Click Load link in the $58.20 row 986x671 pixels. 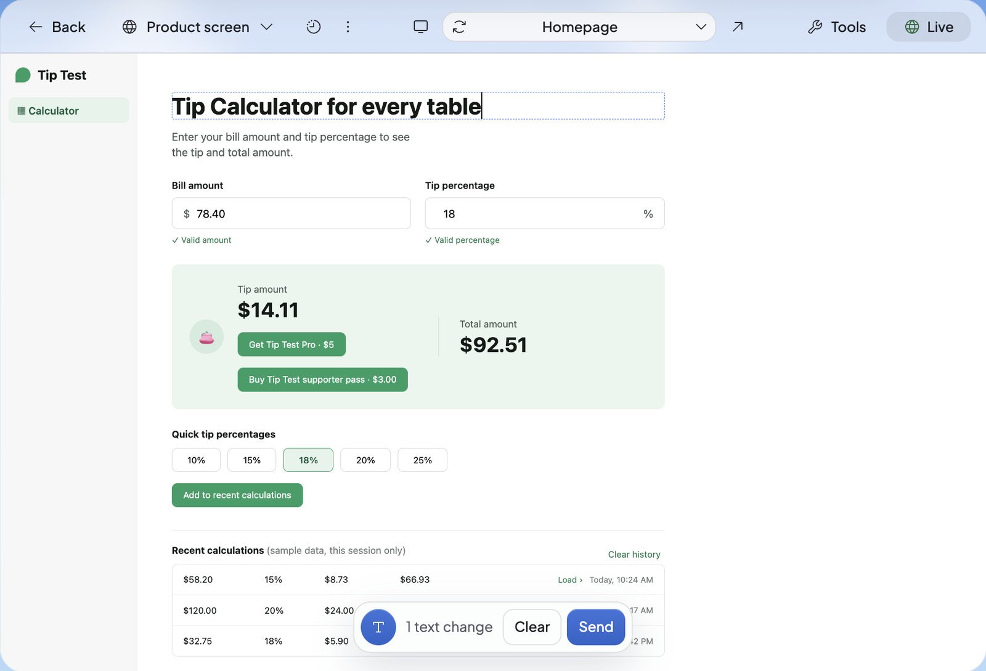(570, 580)
